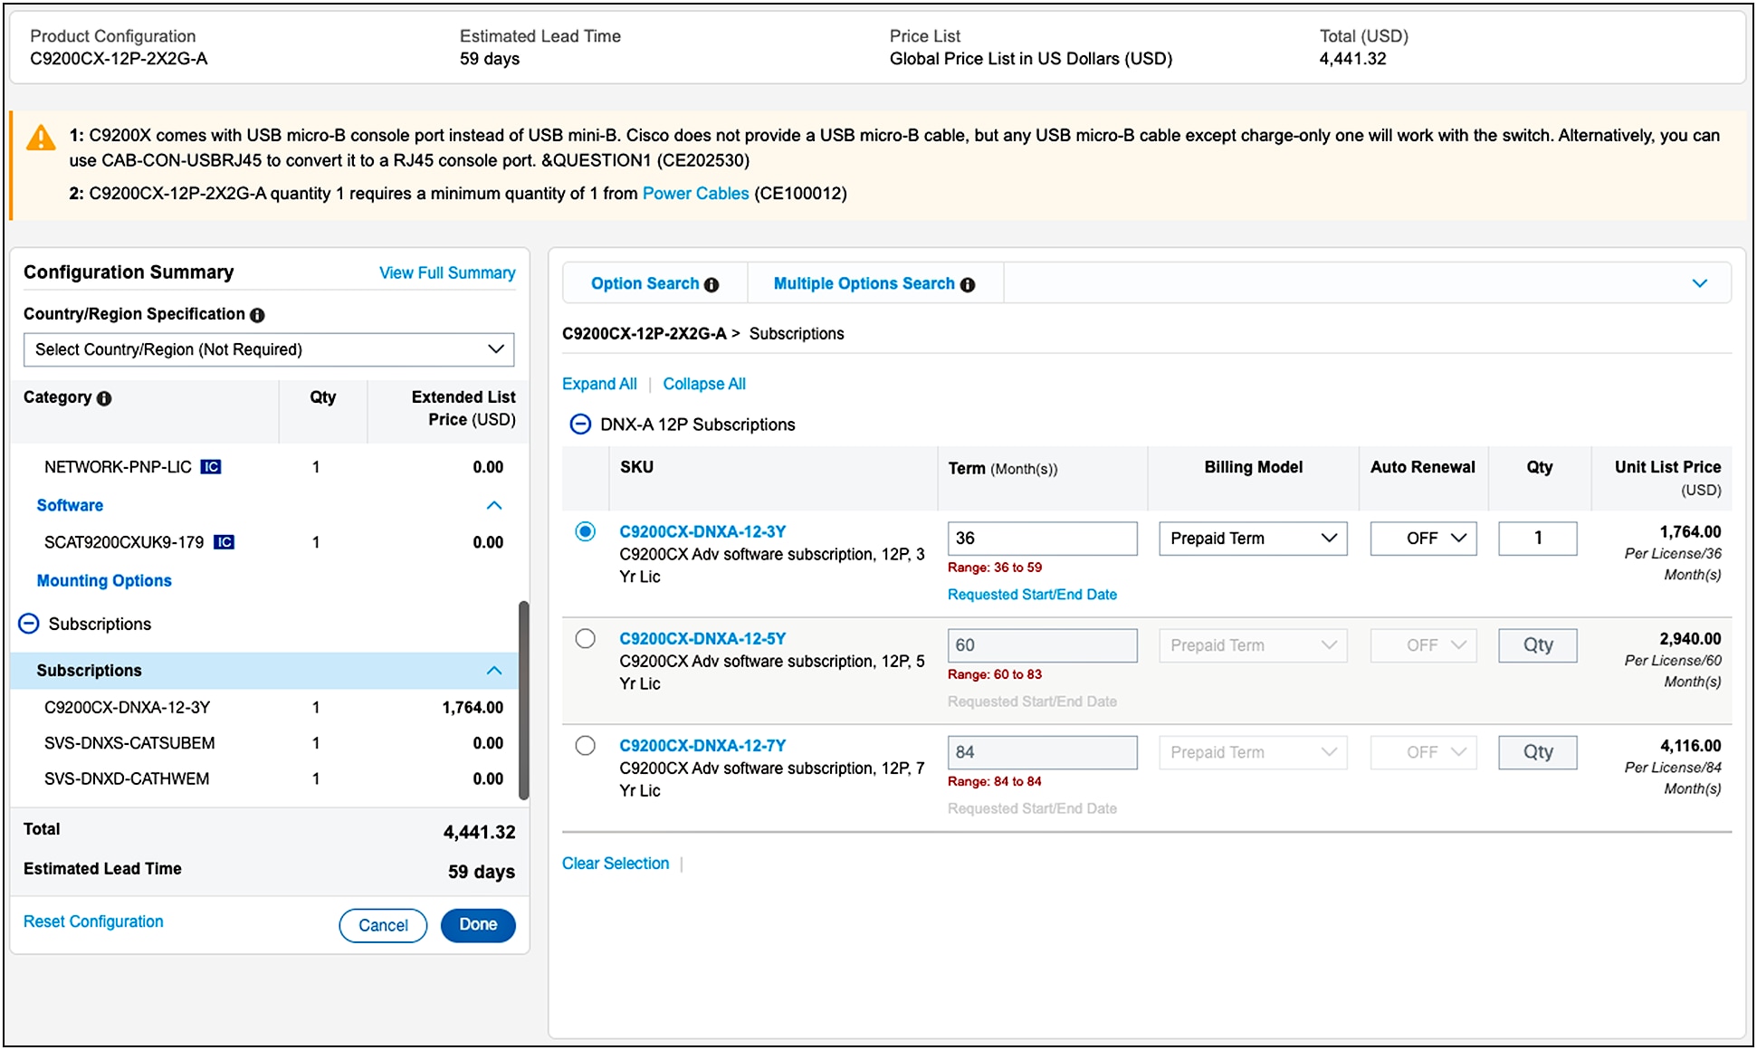Click Unit List Price 4,116.00 value
1757x1050 pixels.
click(1690, 746)
